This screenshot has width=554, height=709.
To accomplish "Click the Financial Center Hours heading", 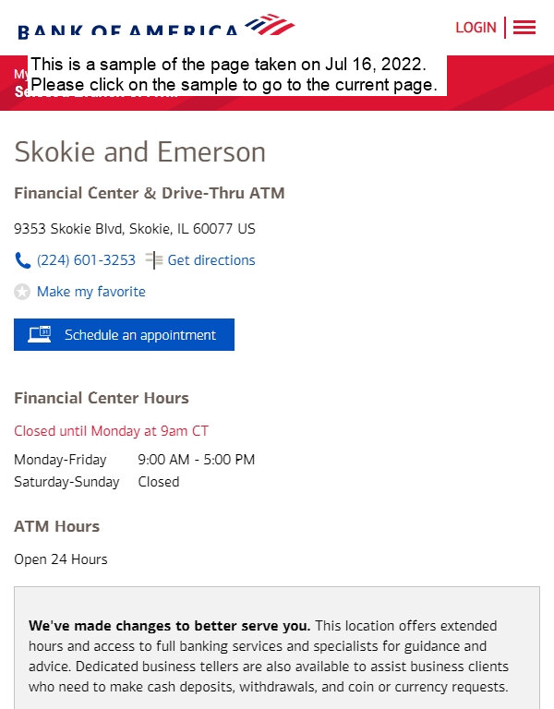I will 102,398.
